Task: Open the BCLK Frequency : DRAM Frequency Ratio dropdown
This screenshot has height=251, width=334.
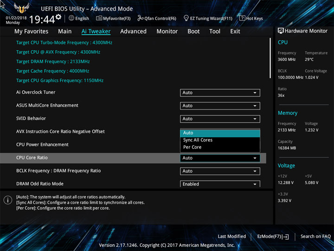Action: (220, 171)
